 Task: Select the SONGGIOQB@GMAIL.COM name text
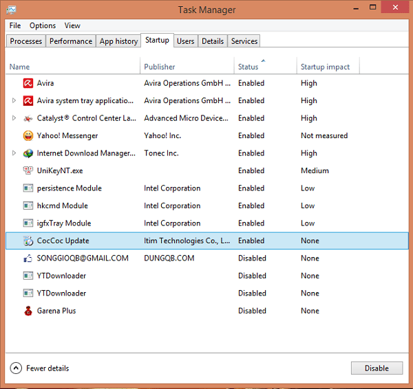tap(83, 258)
